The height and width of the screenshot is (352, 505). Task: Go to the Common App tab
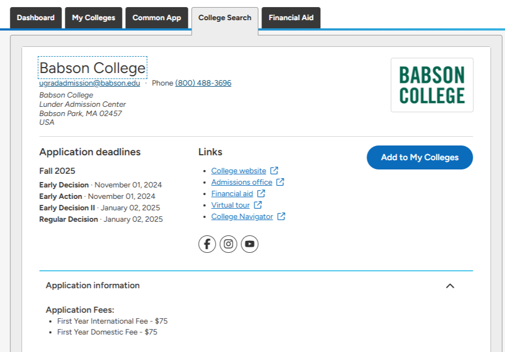[157, 17]
